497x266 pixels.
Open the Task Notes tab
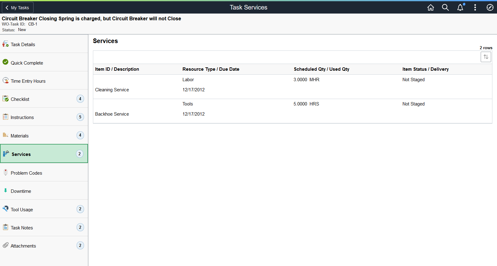pyautogui.click(x=44, y=227)
